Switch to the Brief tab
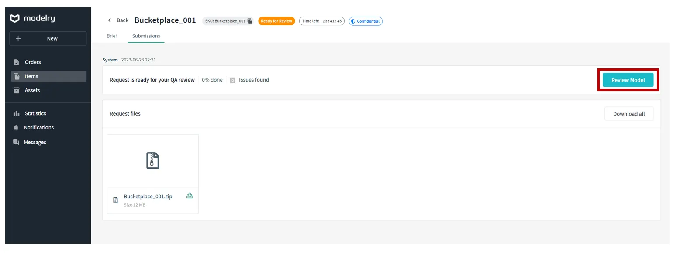The width and height of the screenshot is (673, 255). coord(112,36)
